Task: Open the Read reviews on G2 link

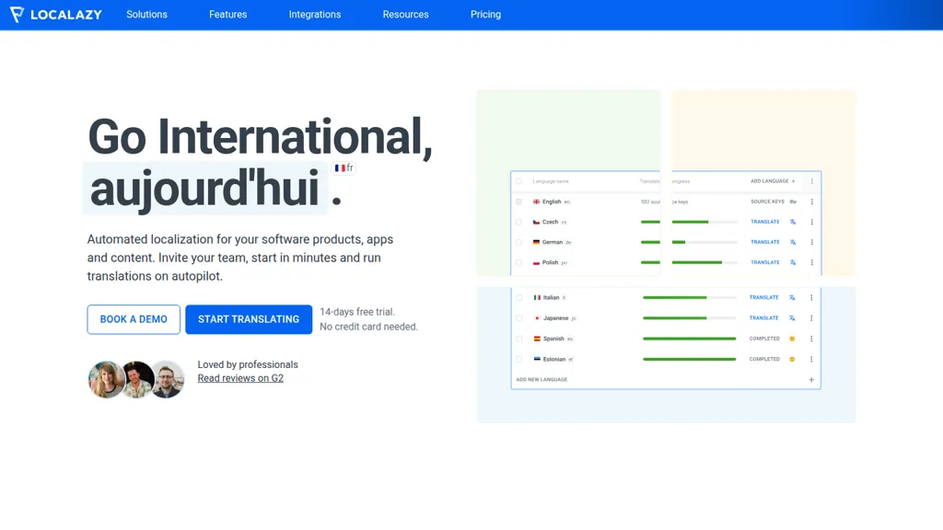Action: (x=240, y=377)
